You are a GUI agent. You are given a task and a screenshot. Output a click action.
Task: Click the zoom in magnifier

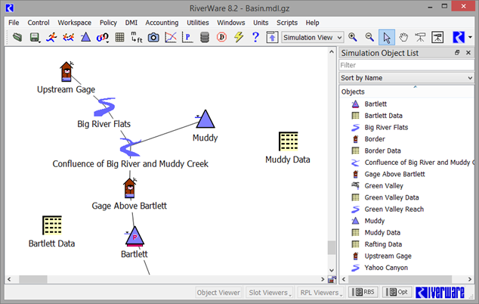click(353, 37)
